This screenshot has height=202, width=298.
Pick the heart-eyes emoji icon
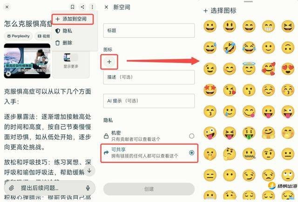click(288, 69)
